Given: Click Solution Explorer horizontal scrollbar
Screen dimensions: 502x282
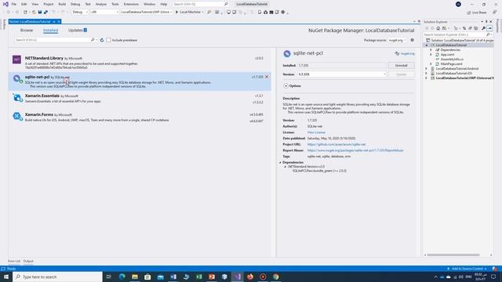Looking at the screenshot, I should coord(453,255).
